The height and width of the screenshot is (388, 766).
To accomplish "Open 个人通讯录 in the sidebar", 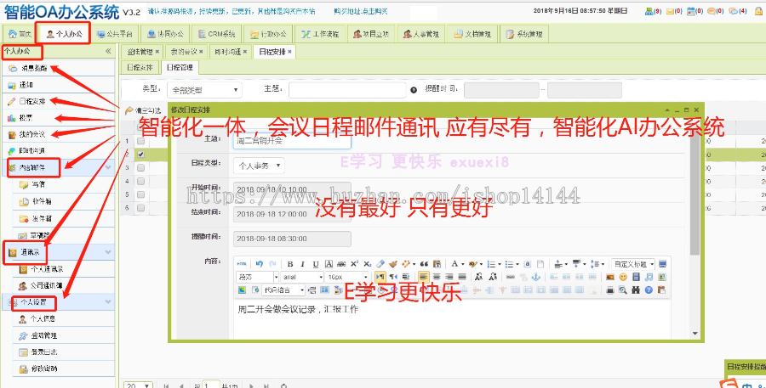I will point(64,269).
